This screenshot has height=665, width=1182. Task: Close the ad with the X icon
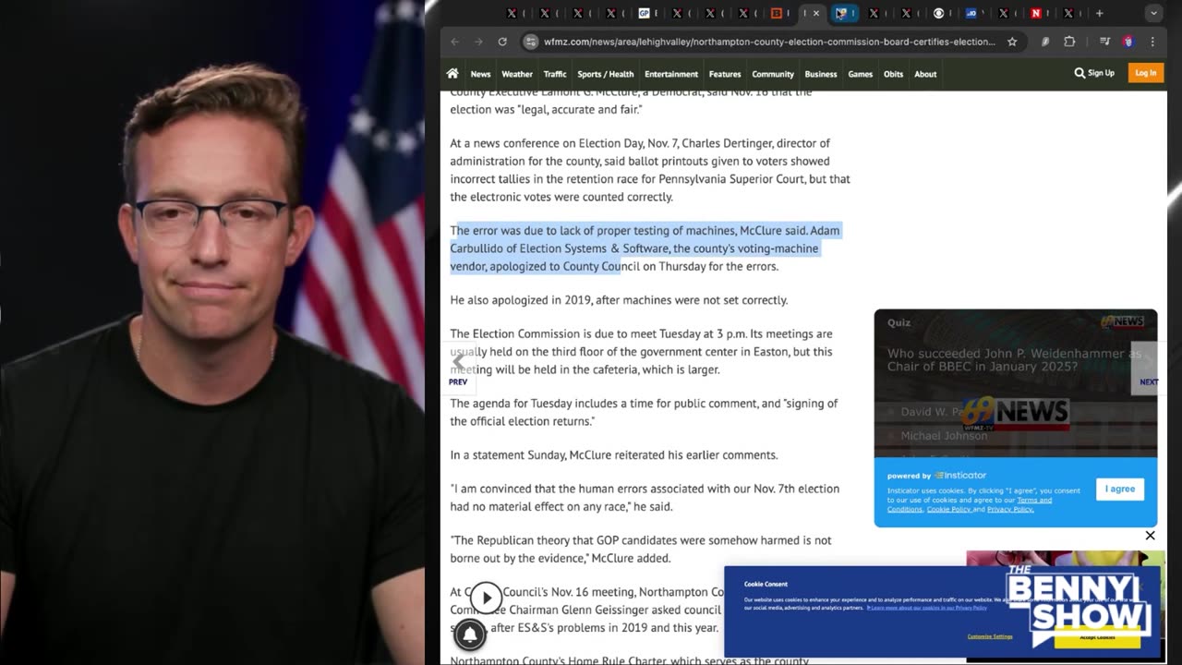coord(1150,536)
